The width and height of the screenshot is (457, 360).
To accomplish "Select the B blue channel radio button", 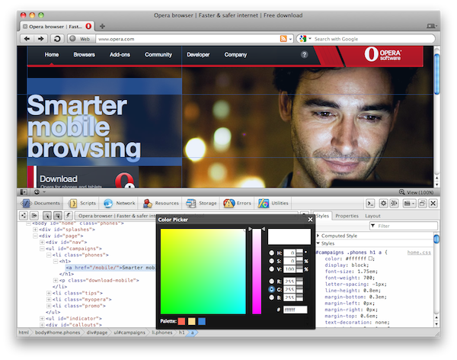I will [x=272, y=298].
